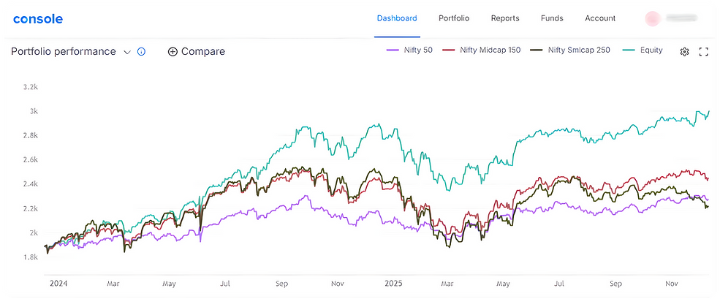Expand chart to fullscreen
Screen dimensions: 720x299
[704, 51]
